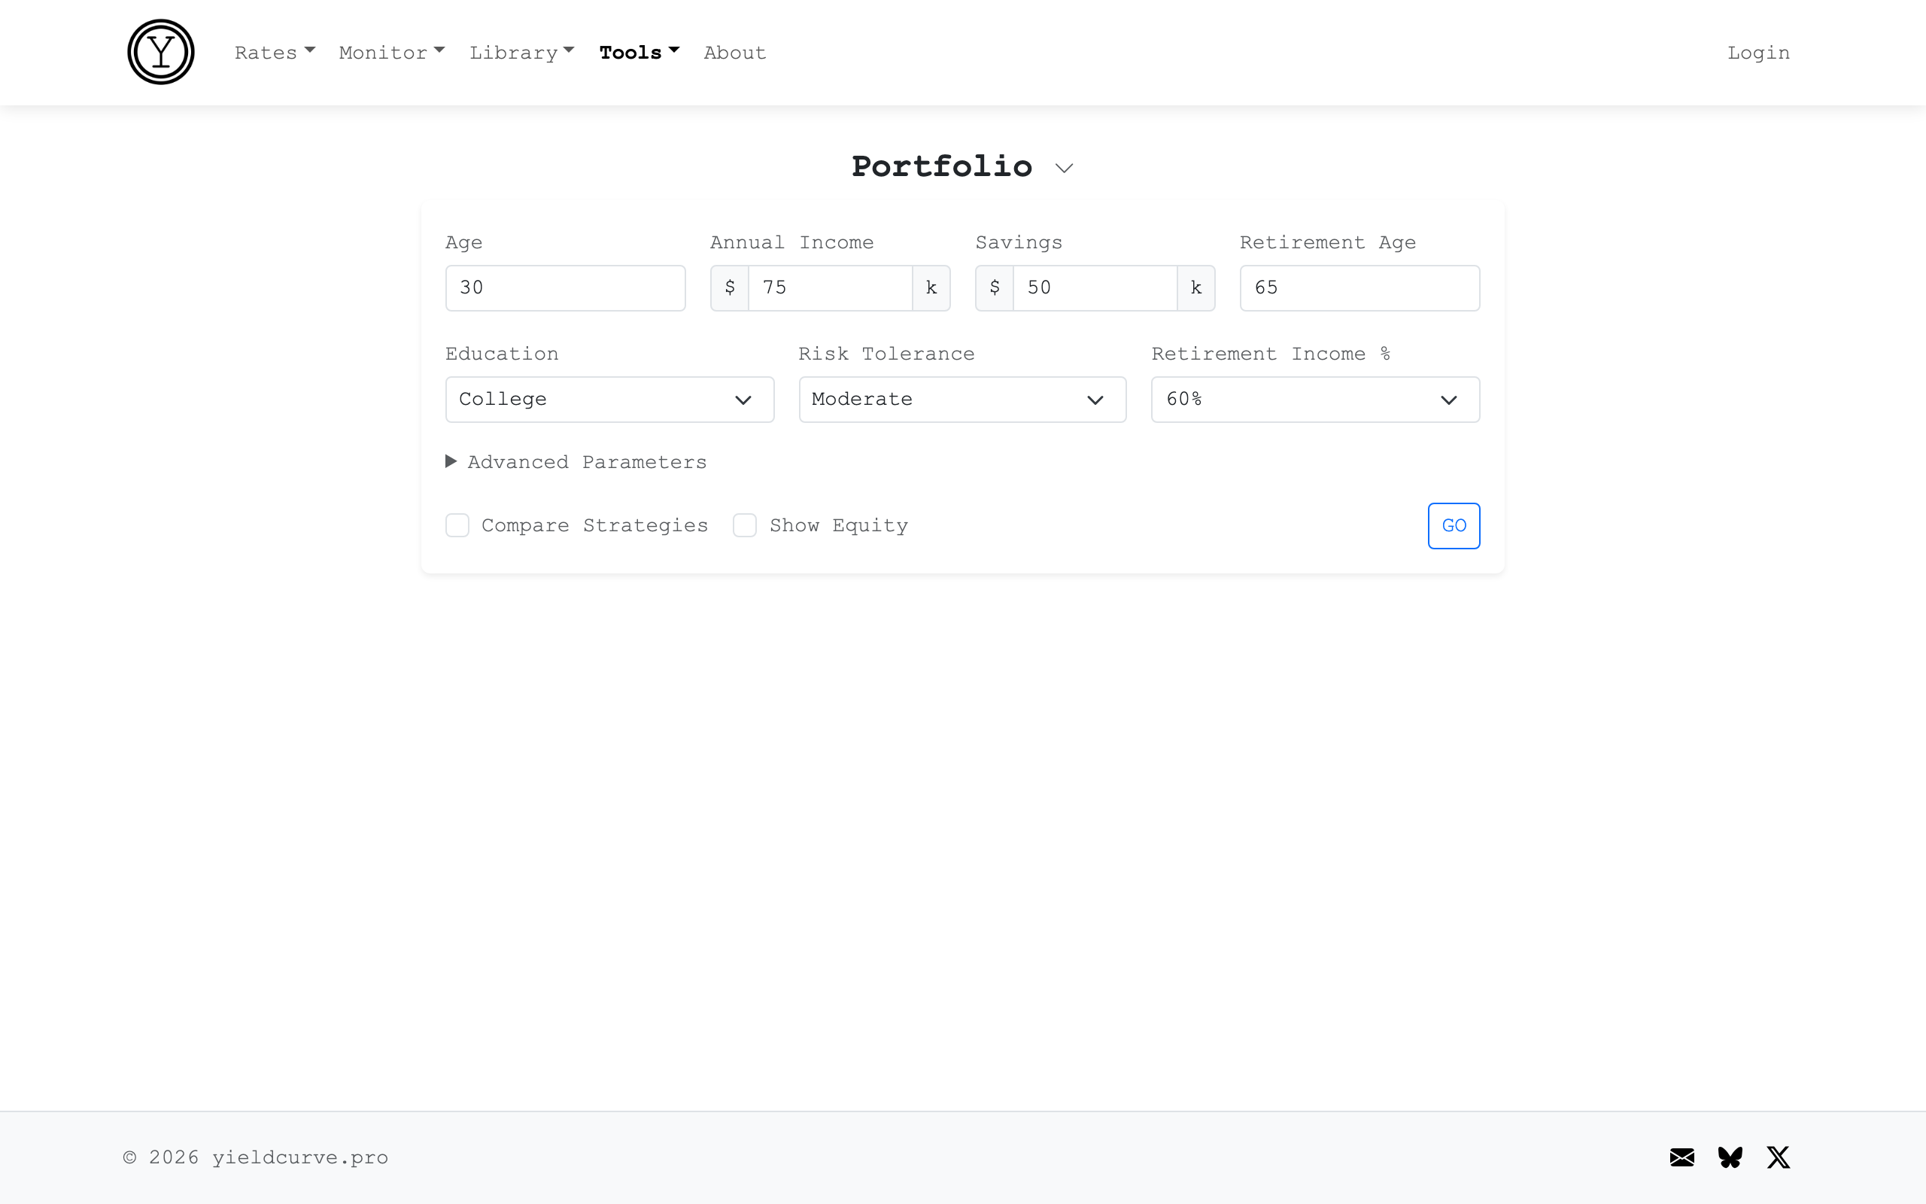Open the Risk Tolerance Moderate dropdown
The image size is (1926, 1204).
(x=962, y=400)
